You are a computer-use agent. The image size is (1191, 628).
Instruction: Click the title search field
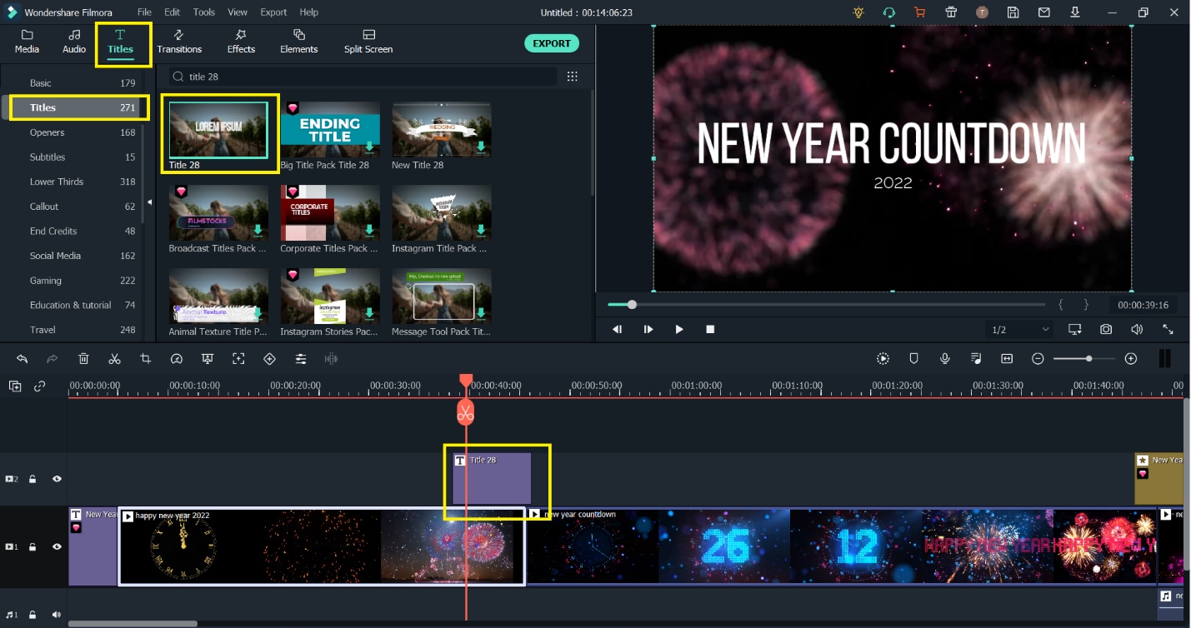click(363, 77)
